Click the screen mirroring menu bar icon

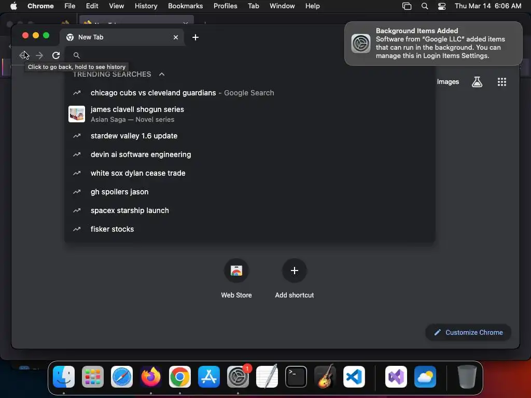click(407, 6)
